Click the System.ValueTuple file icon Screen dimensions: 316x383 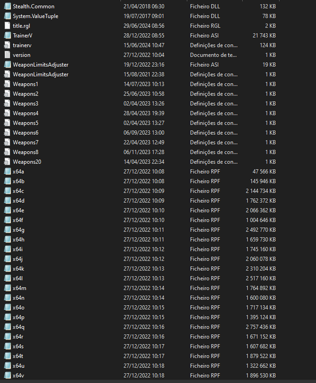(x=7, y=16)
